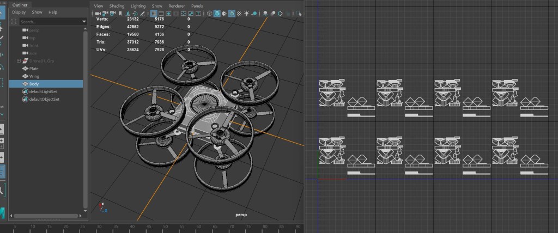Viewport: 558px width, 233px height.
Task: Select the search magnifier tool icon
Action: (2, 191)
